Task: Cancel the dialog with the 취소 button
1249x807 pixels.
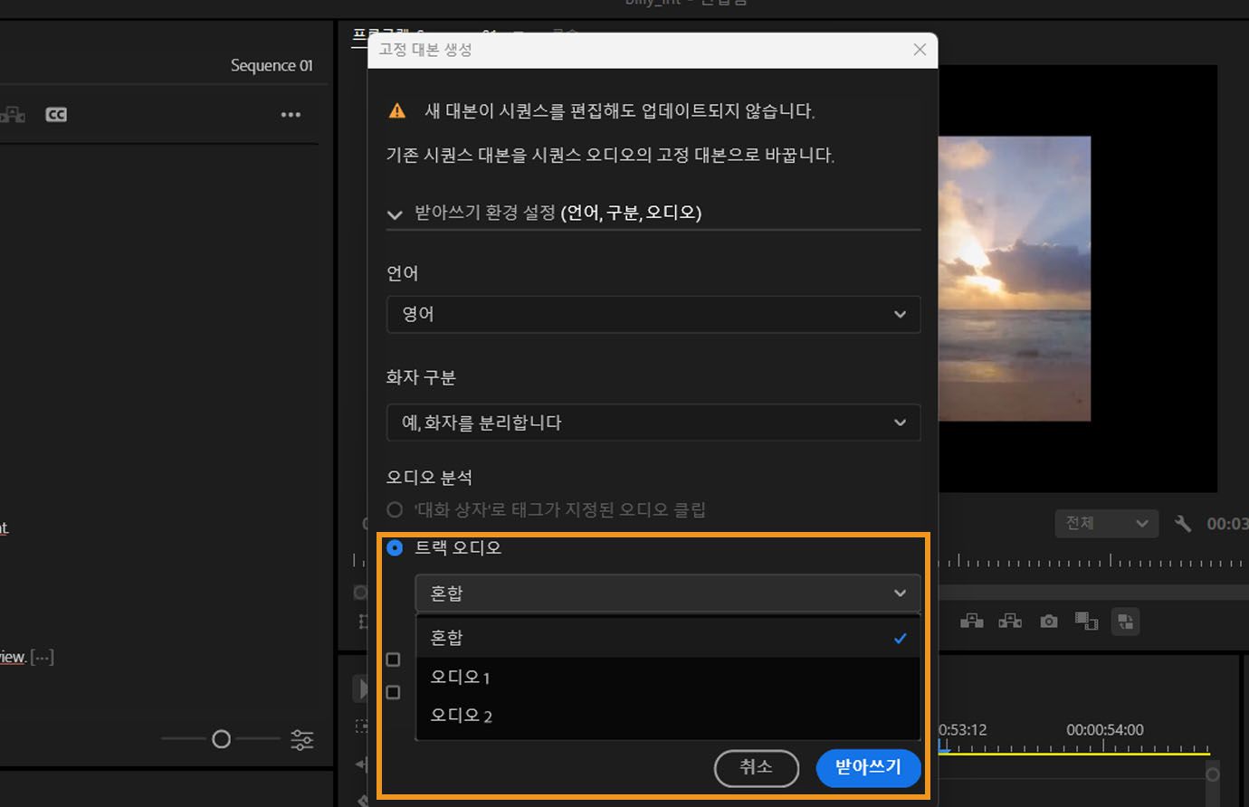Action: (757, 768)
